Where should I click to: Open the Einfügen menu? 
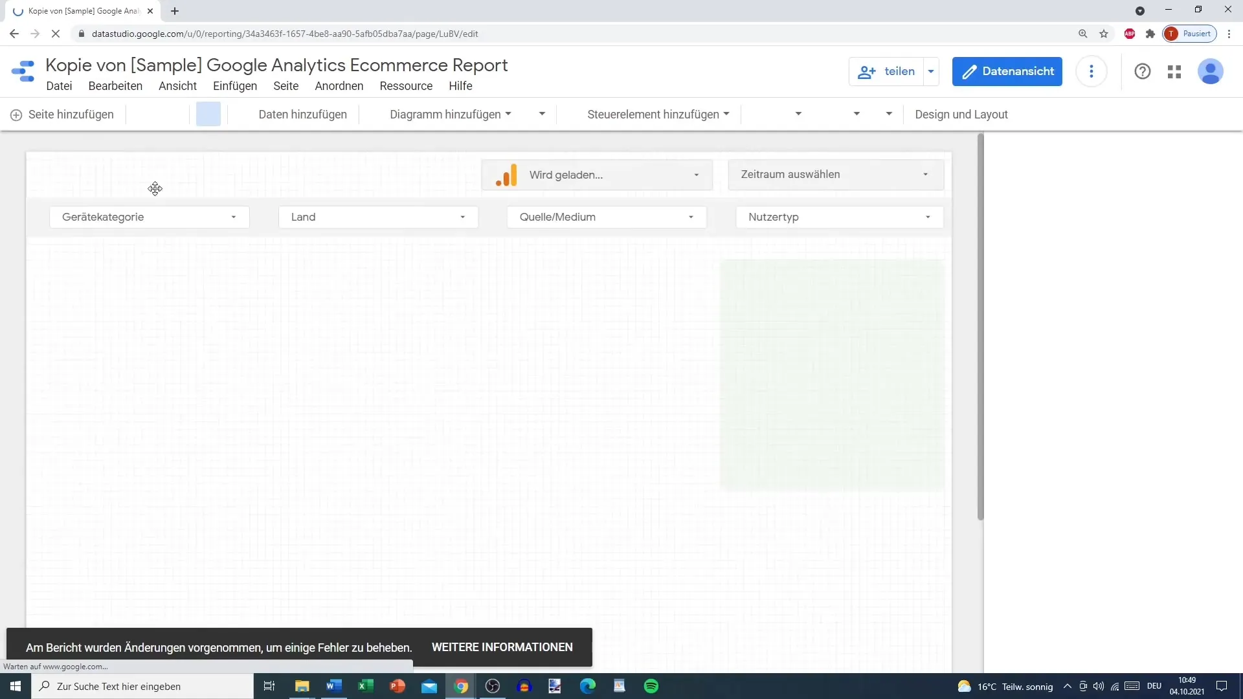click(x=235, y=86)
